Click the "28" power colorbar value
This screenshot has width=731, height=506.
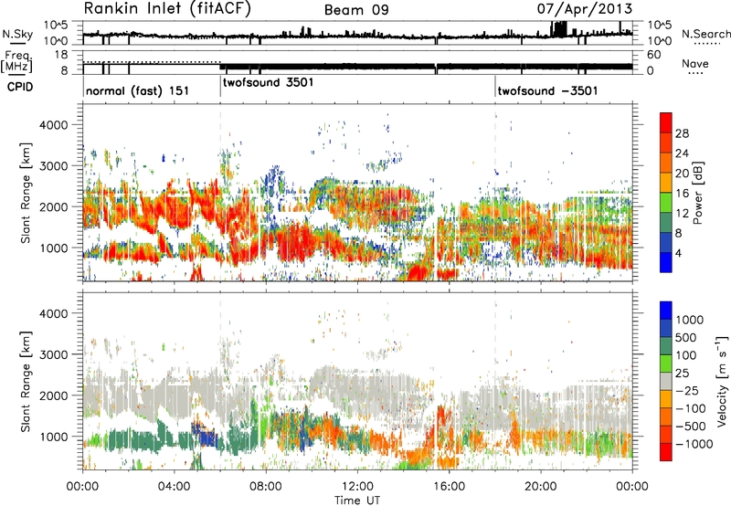pyautogui.click(x=682, y=133)
